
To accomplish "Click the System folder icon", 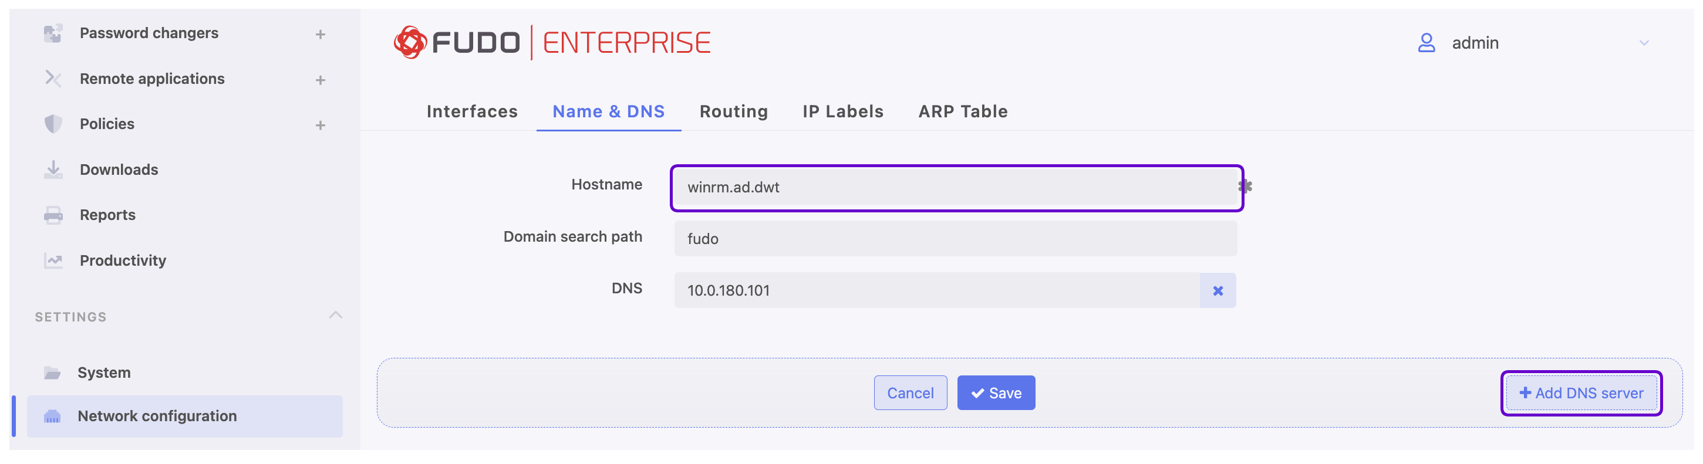I will [52, 374].
